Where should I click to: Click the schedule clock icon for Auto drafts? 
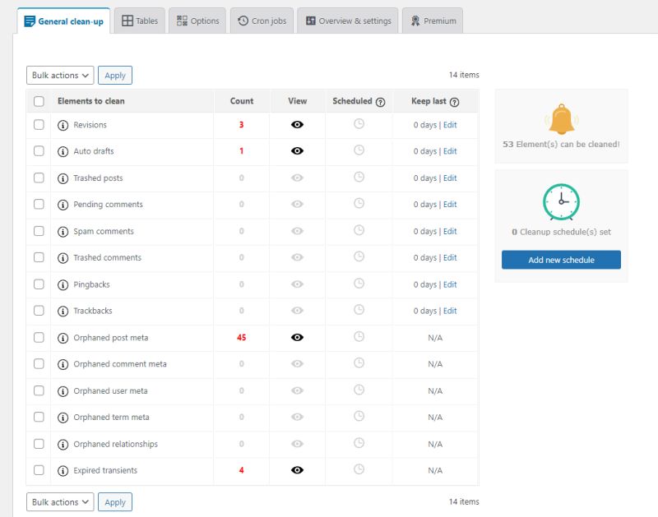[x=357, y=151]
